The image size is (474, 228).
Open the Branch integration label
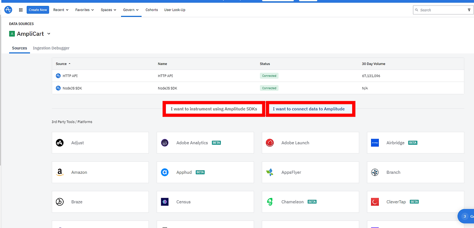394,172
